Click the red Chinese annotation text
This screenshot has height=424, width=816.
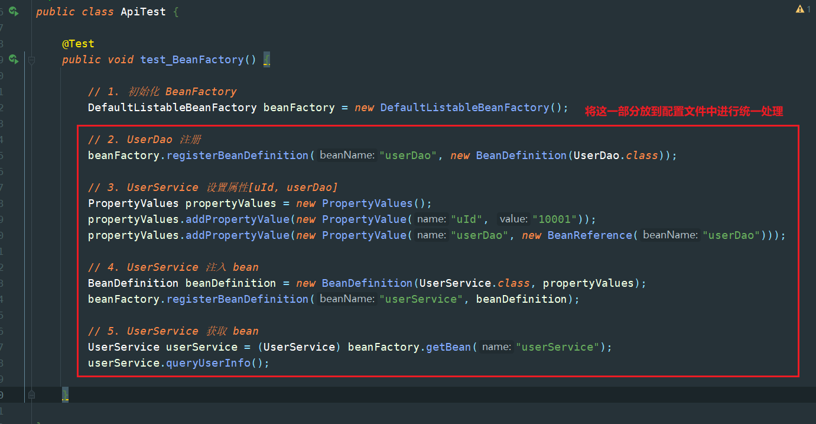point(684,112)
